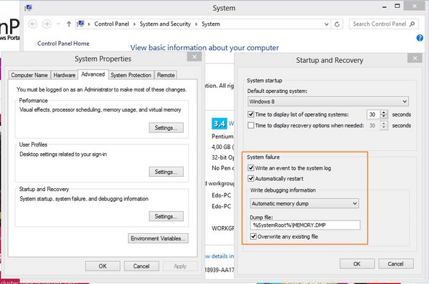Close the System Properties dialog

click(x=194, y=57)
